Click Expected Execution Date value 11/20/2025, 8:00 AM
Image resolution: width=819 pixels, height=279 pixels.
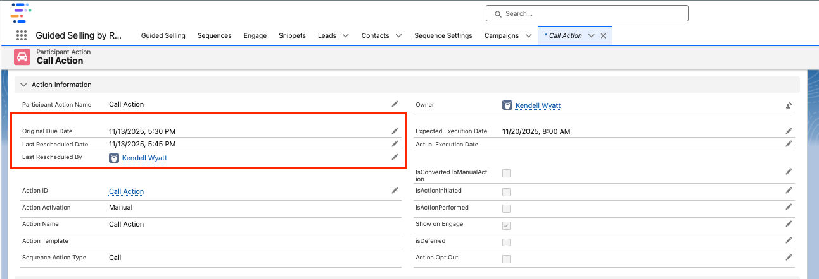tap(536, 131)
